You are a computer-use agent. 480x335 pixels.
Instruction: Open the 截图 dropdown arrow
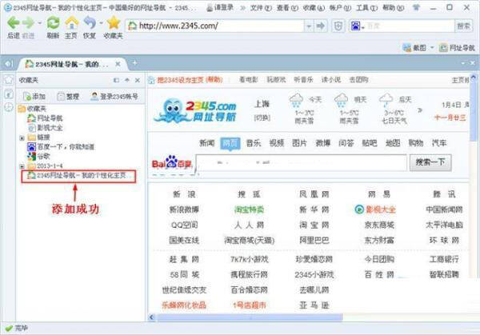point(432,48)
